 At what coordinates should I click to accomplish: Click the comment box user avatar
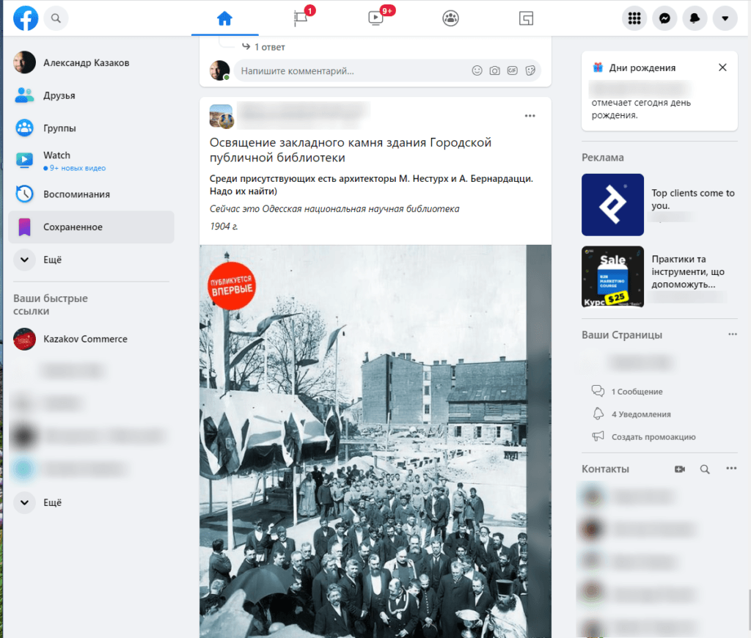(x=220, y=70)
